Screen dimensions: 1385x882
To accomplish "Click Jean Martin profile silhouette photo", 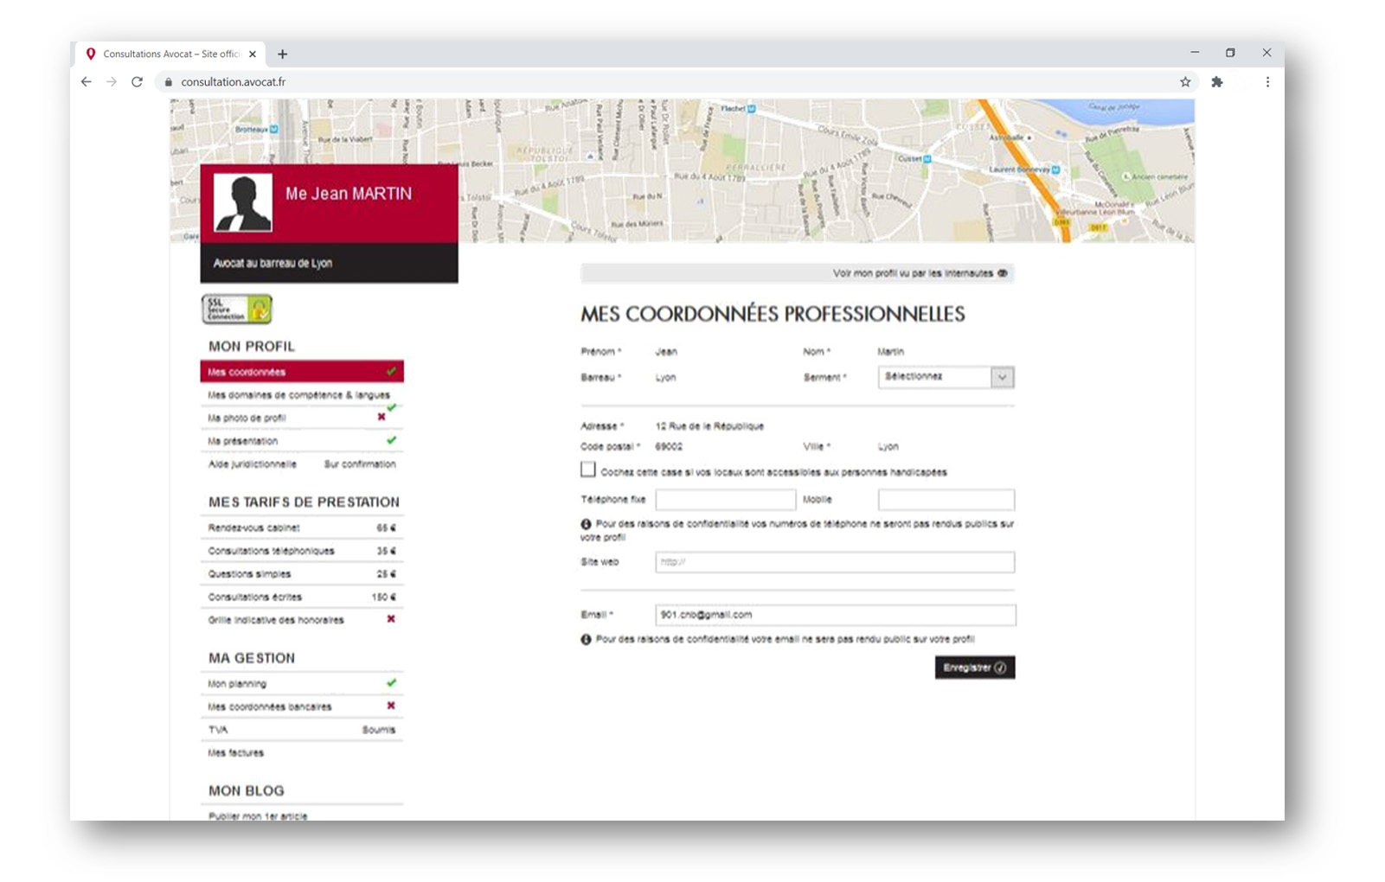I will (x=243, y=202).
